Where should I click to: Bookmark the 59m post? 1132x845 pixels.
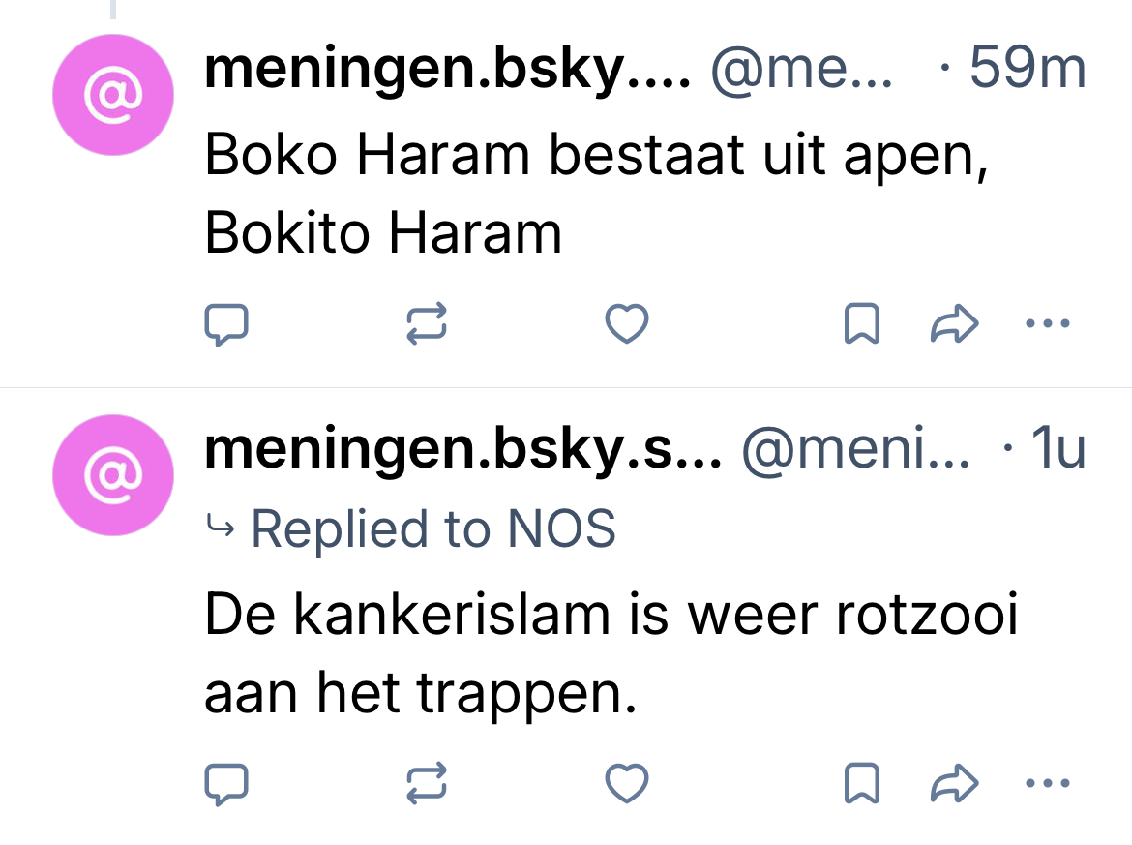coord(862,325)
